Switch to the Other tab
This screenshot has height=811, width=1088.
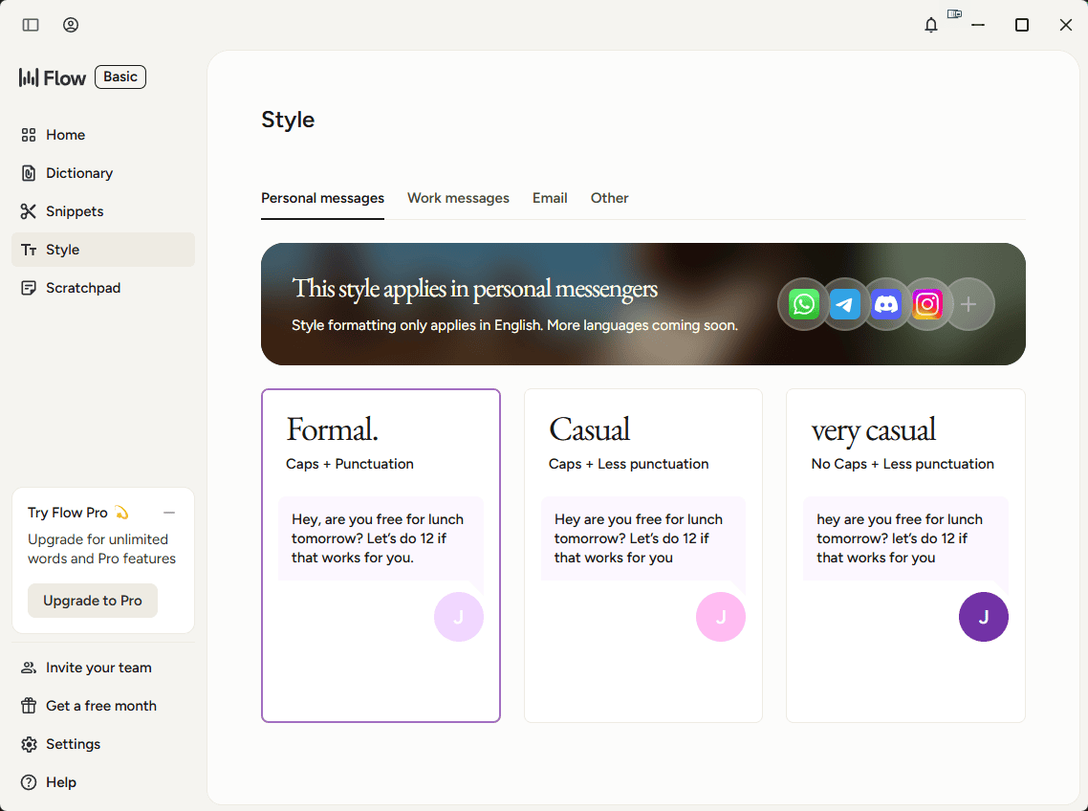(609, 198)
